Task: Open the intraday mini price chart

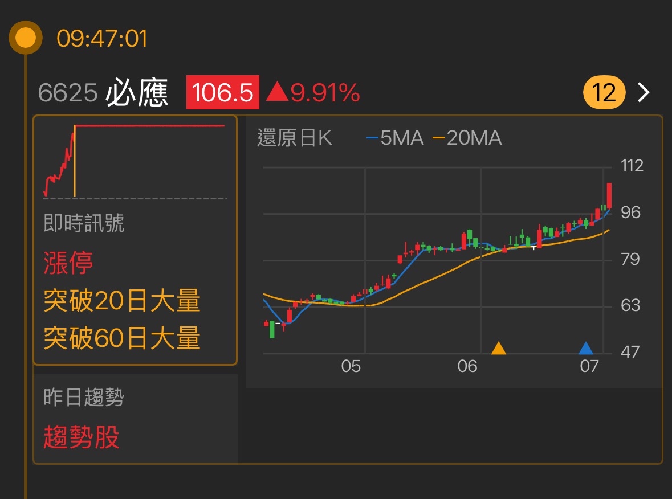Action: [x=135, y=161]
